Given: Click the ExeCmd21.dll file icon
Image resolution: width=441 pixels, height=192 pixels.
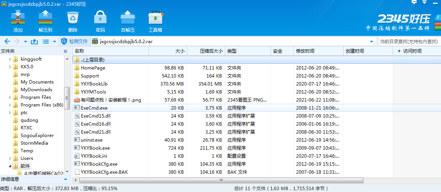Looking at the screenshot, I should [x=77, y=132].
